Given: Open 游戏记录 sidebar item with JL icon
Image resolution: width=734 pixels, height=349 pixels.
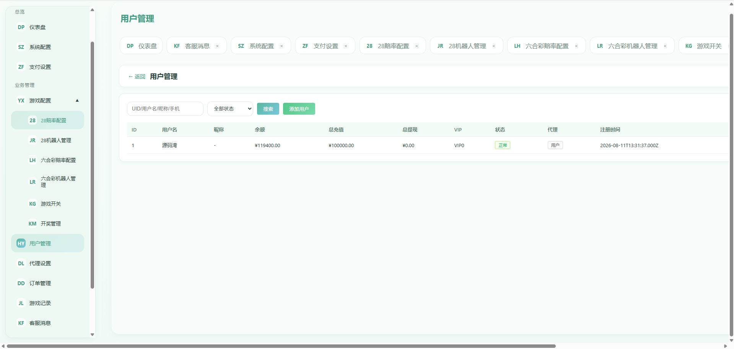Looking at the screenshot, I should (47, 303).
